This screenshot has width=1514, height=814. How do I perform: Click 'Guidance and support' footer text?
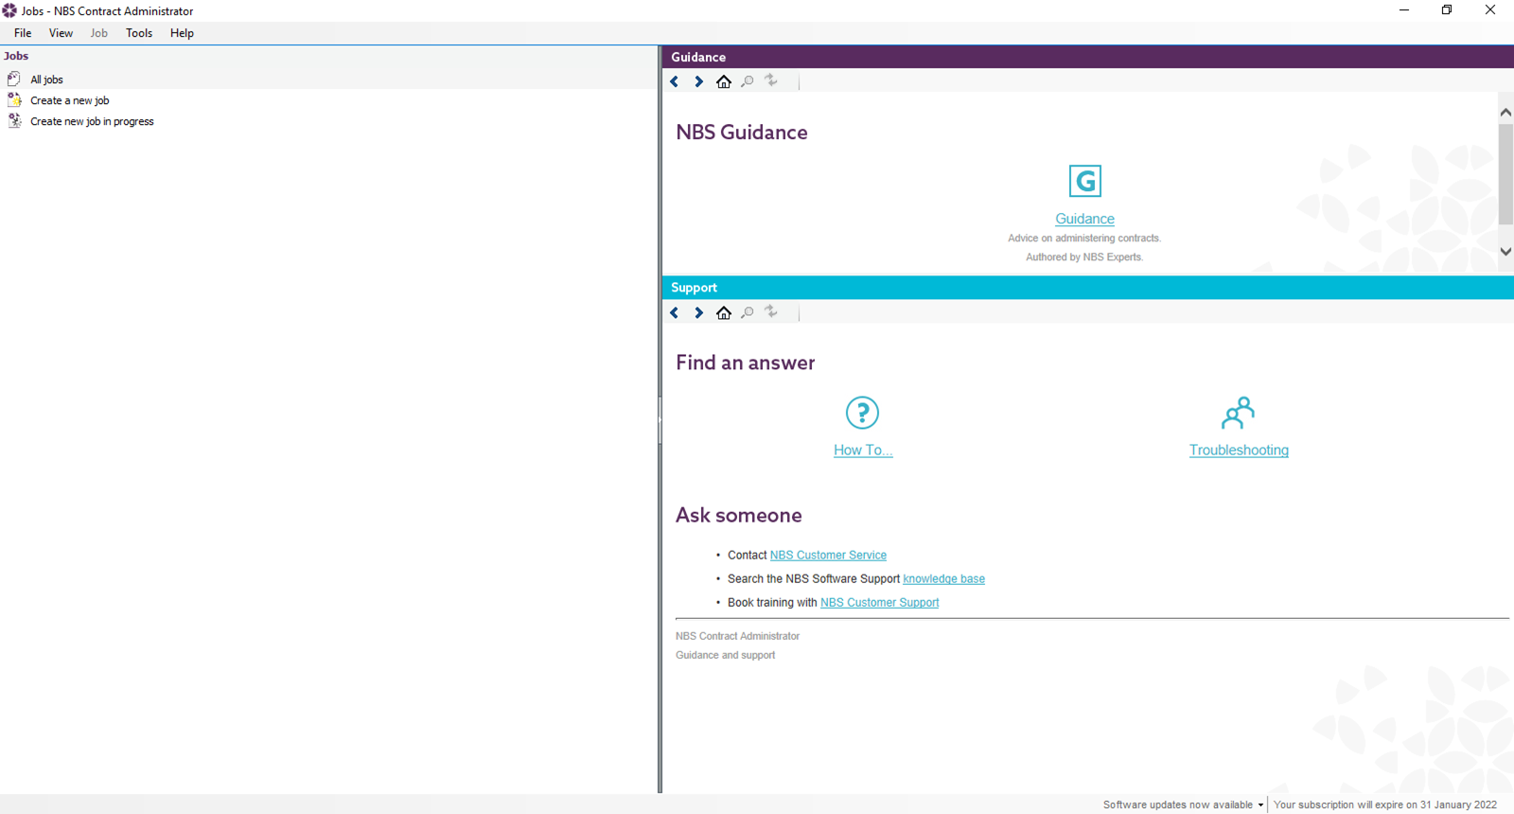725,655
